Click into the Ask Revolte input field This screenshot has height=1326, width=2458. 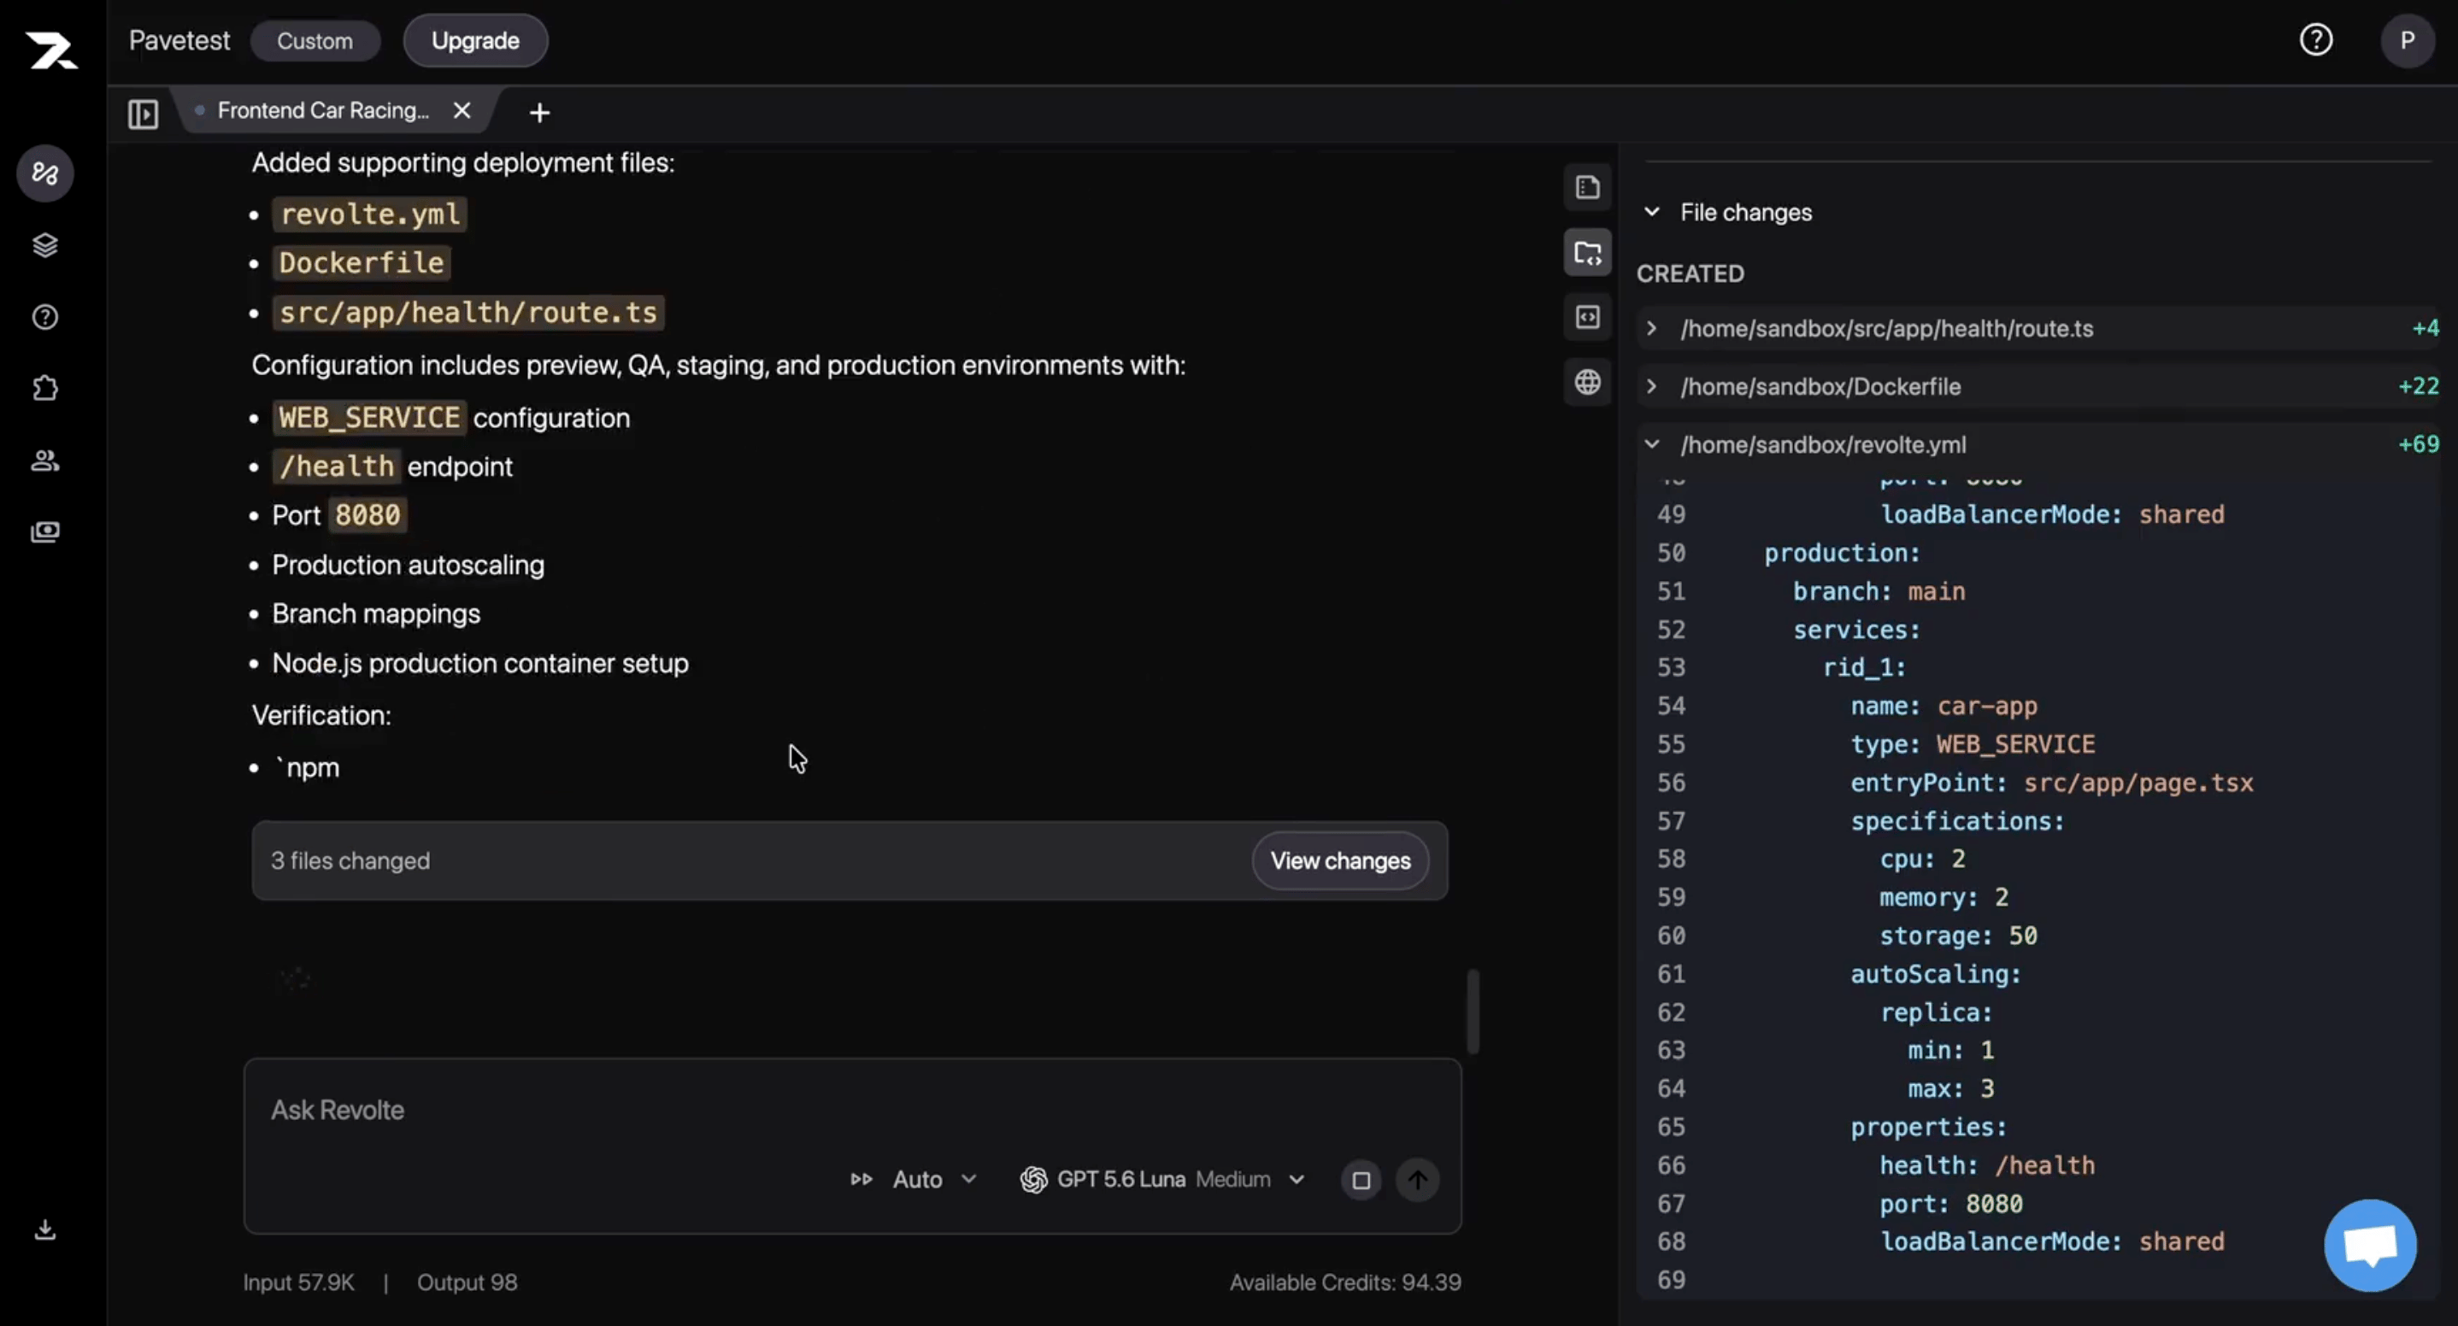(x=852, y=1111)
